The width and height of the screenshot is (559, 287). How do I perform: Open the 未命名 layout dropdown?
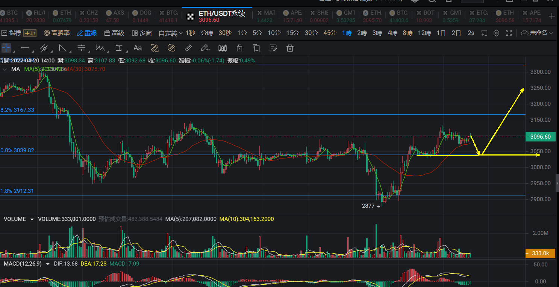(538, 33)
